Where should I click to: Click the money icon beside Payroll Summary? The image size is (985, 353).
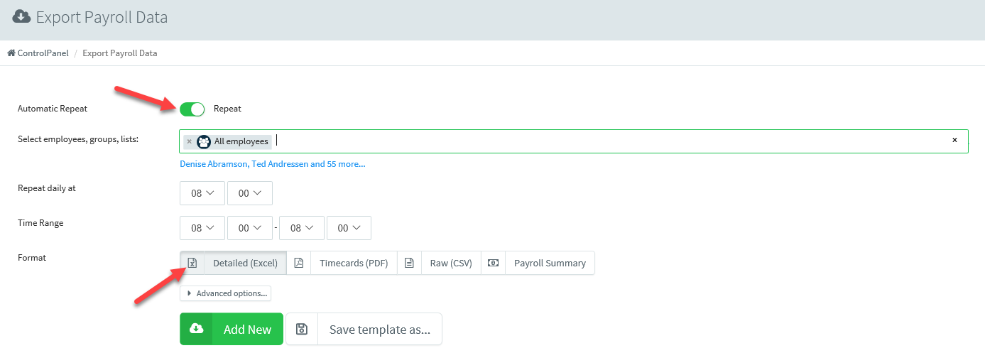(x=493, y=263)
